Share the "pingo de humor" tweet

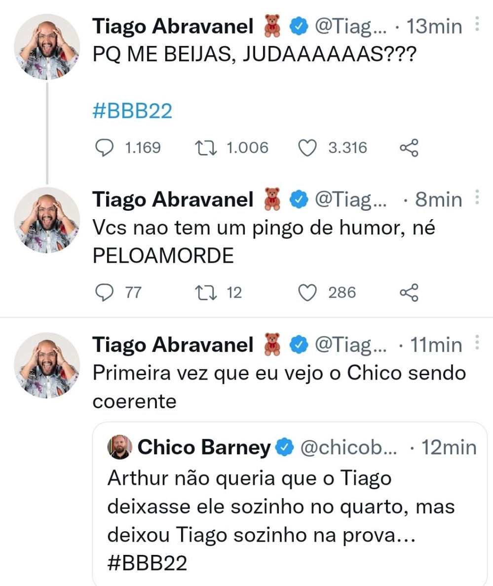tap(409, 293)
